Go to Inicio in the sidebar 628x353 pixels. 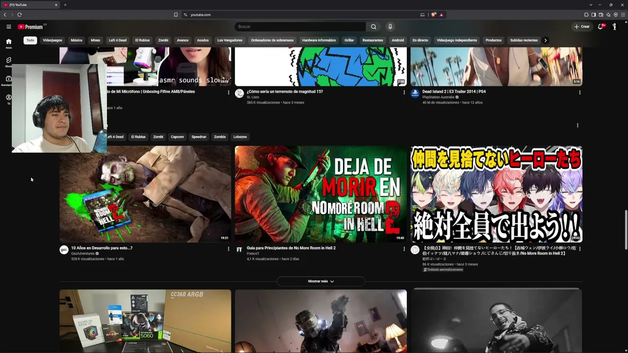tap(9, 43)
